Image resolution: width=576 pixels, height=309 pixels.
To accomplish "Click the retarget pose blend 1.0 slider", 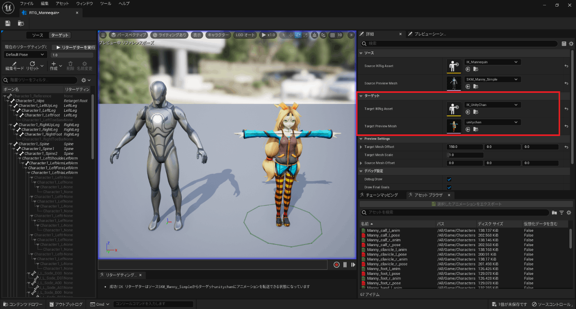I will (72, 55).
